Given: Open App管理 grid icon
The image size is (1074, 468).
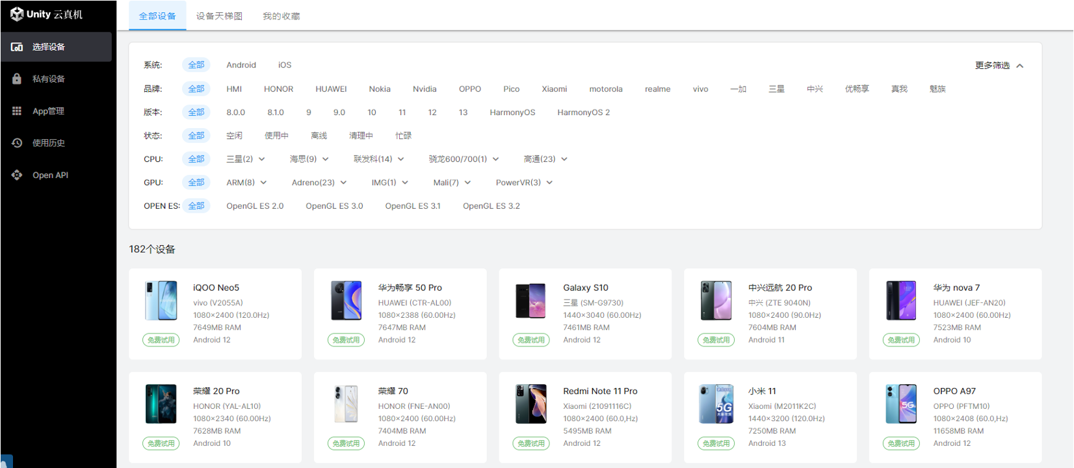Looking at the screenshot, I should pyautogui.click(x=17, y=111).
